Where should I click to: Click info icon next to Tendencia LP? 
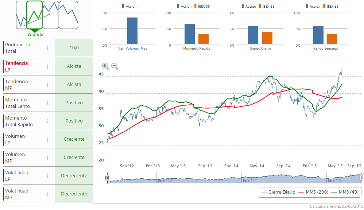coord(47,67)
